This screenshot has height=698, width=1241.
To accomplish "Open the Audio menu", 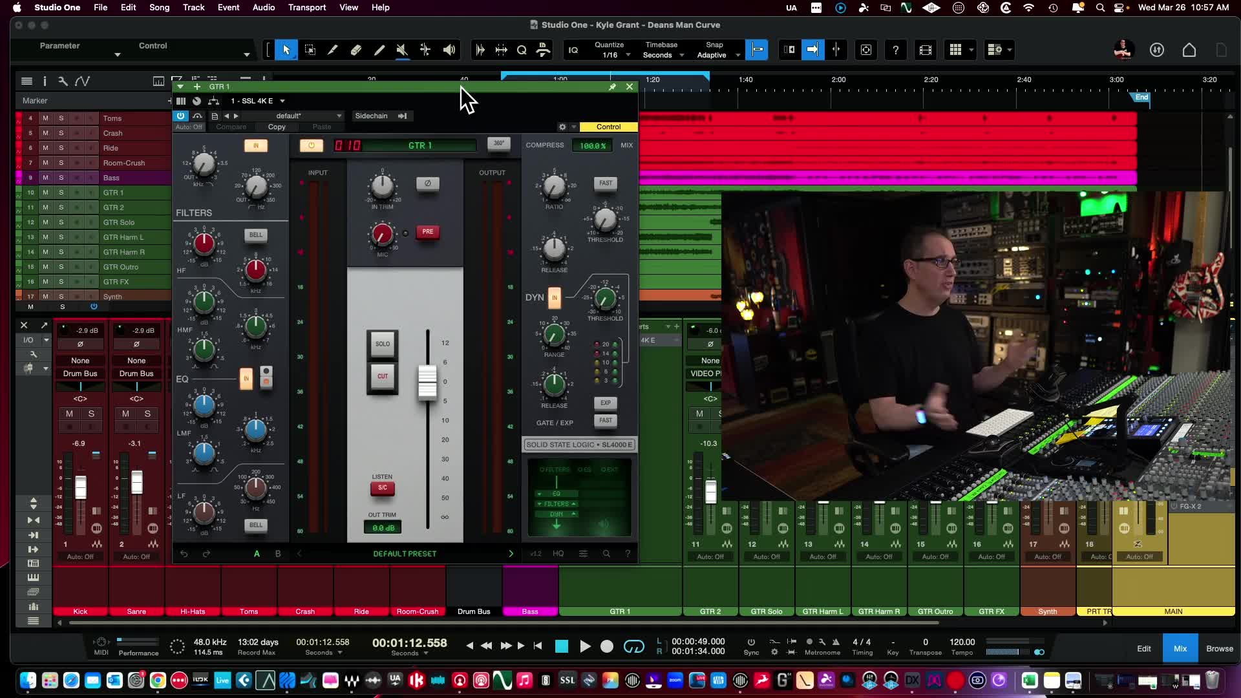I will 264,7.
